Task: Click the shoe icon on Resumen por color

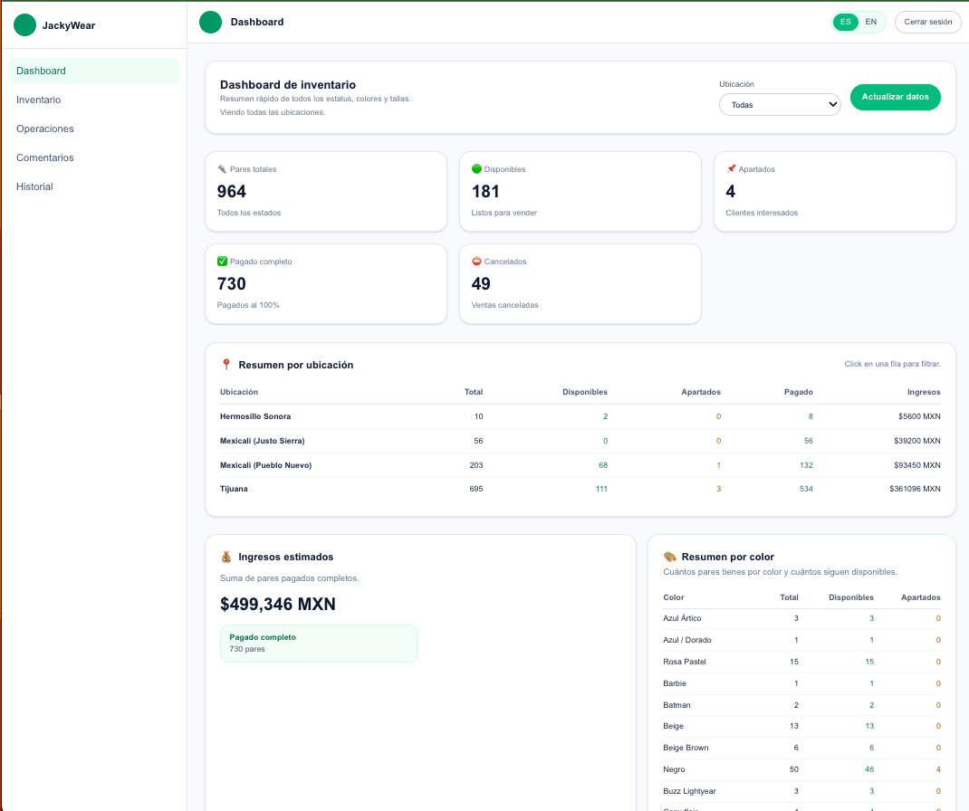Action: [669, 557]
